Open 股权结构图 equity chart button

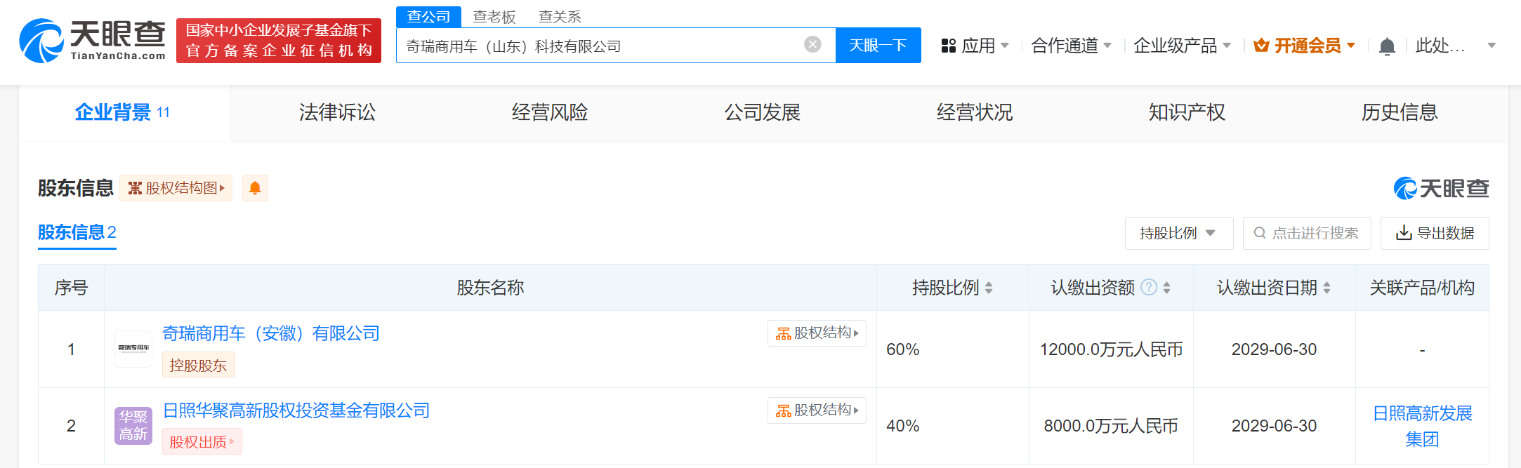[x=176, y=188]
